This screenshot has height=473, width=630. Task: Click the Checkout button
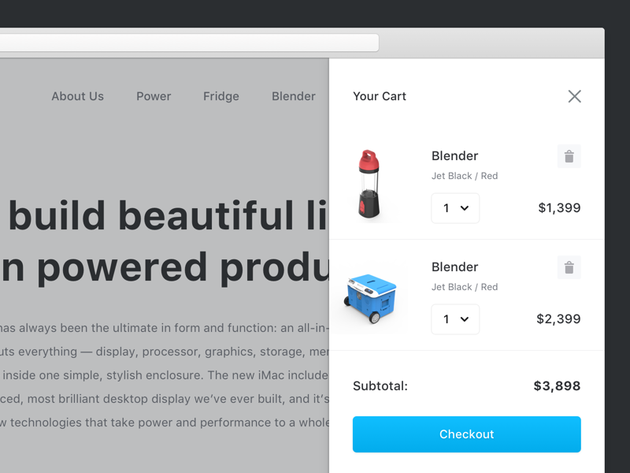[x=466, y=434]
